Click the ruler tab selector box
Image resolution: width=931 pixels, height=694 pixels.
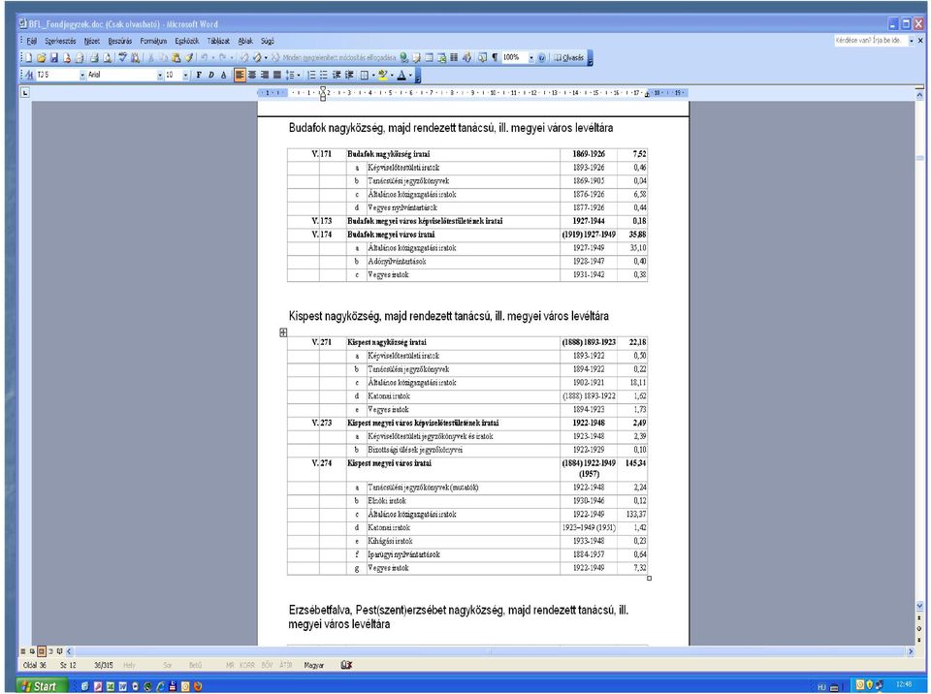click(25, 93)
